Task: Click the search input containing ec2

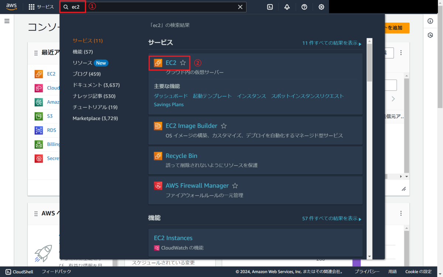Action: 153,7
